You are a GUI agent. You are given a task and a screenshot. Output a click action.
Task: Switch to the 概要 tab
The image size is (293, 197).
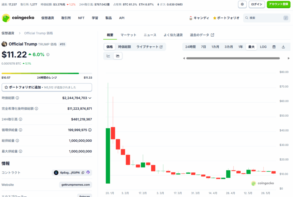pos(110,35)
